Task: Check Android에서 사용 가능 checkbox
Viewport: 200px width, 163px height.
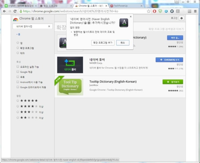Action: 18,82
